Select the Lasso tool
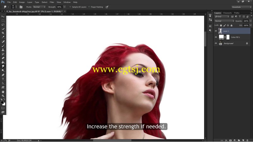253x142 pixels. [x=3, y=25]
